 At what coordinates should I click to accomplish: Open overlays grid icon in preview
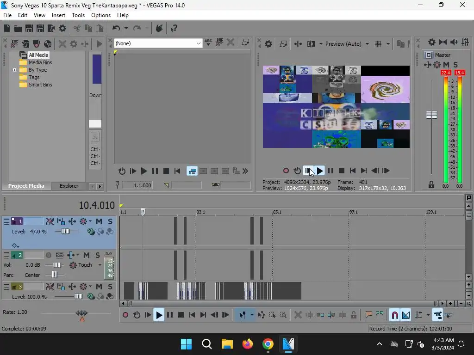(x=378, y=44)
